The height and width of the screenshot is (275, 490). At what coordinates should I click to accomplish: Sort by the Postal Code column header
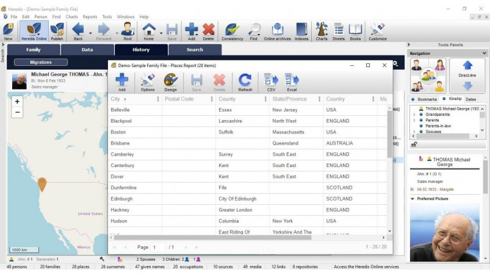[179, 99]
